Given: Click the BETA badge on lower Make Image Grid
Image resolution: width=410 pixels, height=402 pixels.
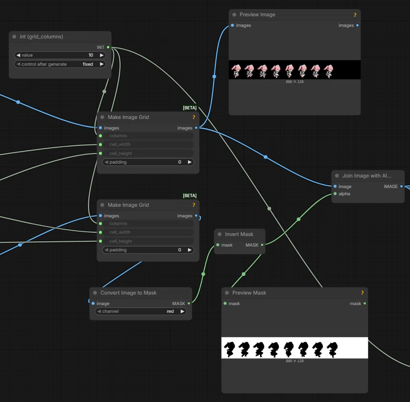Looking at the screenshot, I should tap(189, 196).
